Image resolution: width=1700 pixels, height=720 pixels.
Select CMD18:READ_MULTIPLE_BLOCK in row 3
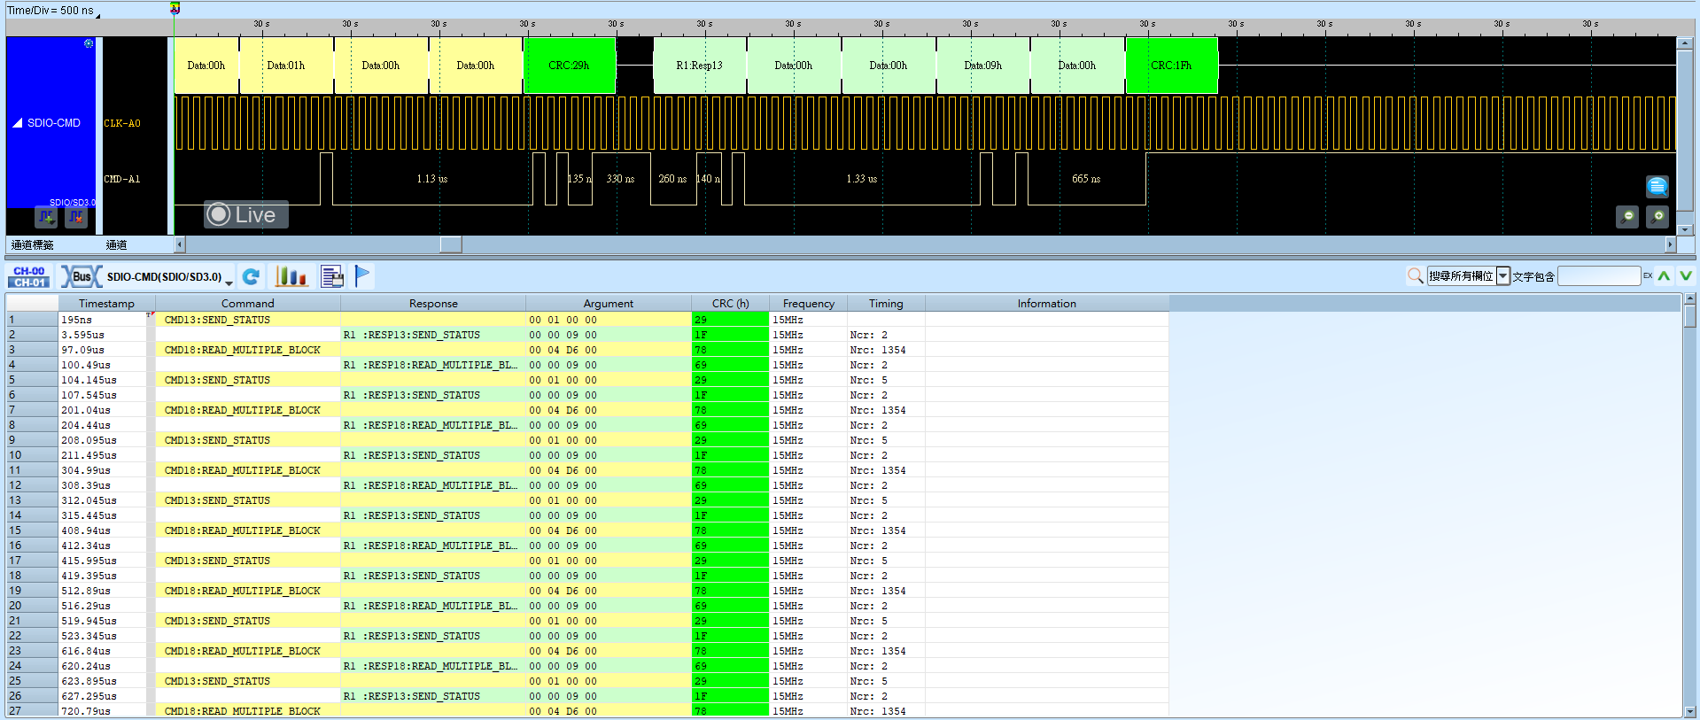(243, 351)
